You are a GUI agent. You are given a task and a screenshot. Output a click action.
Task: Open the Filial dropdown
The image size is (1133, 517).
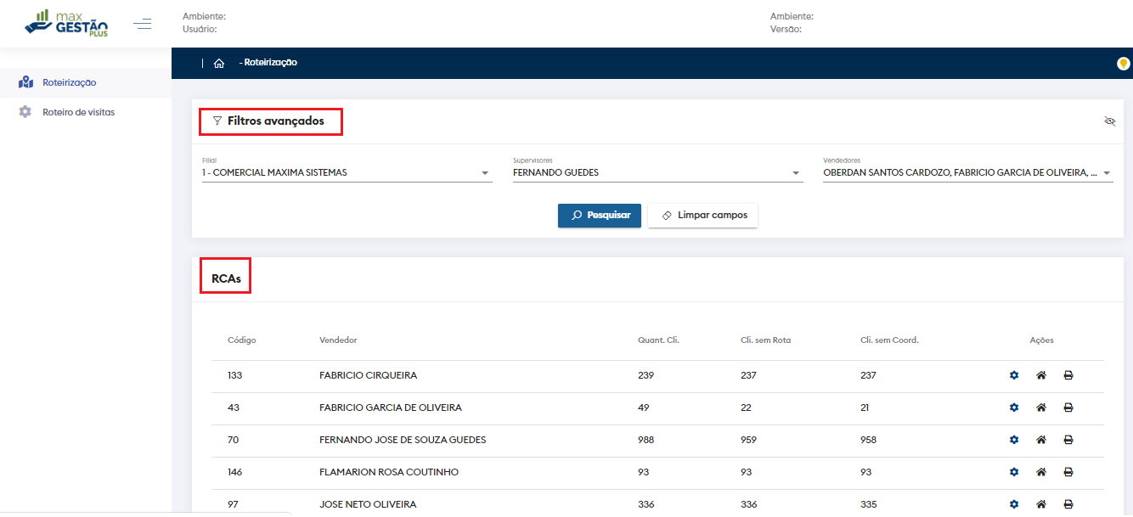(x=347, y=173)
